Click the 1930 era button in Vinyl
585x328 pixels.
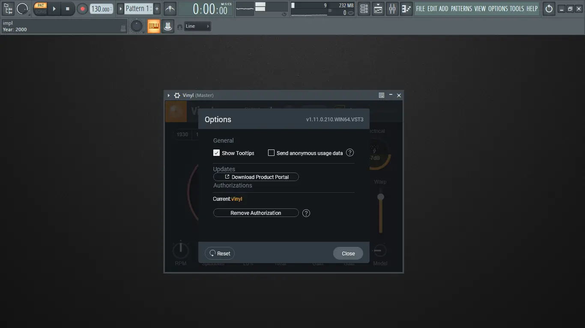point(182,135)
